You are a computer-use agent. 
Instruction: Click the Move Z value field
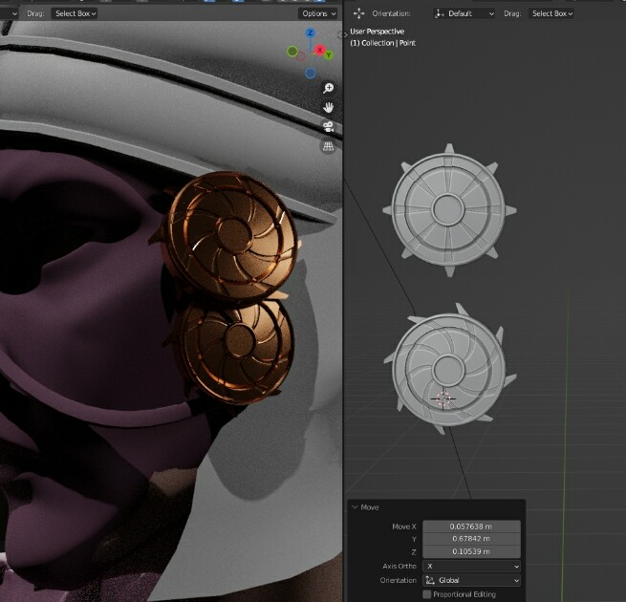(x=471, y=551)
